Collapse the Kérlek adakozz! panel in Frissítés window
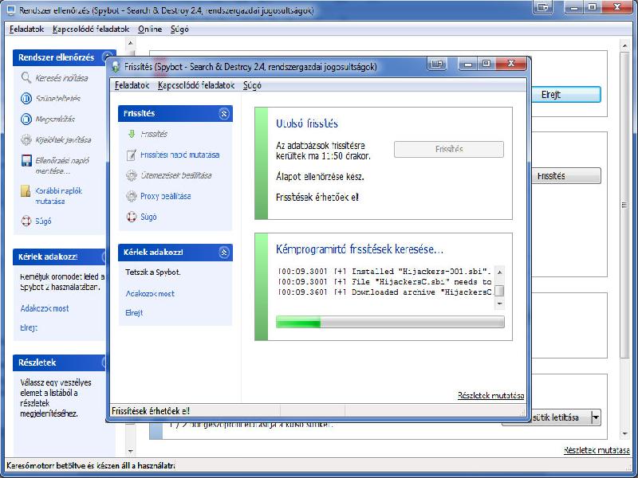The image size is (638, 478). tap(224, 253)
